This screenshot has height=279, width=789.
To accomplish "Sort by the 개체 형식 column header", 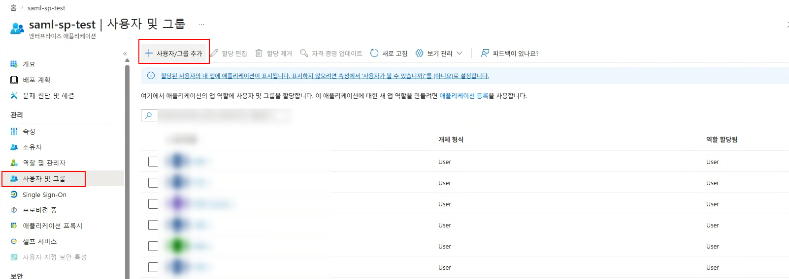I will coord(451,139).
